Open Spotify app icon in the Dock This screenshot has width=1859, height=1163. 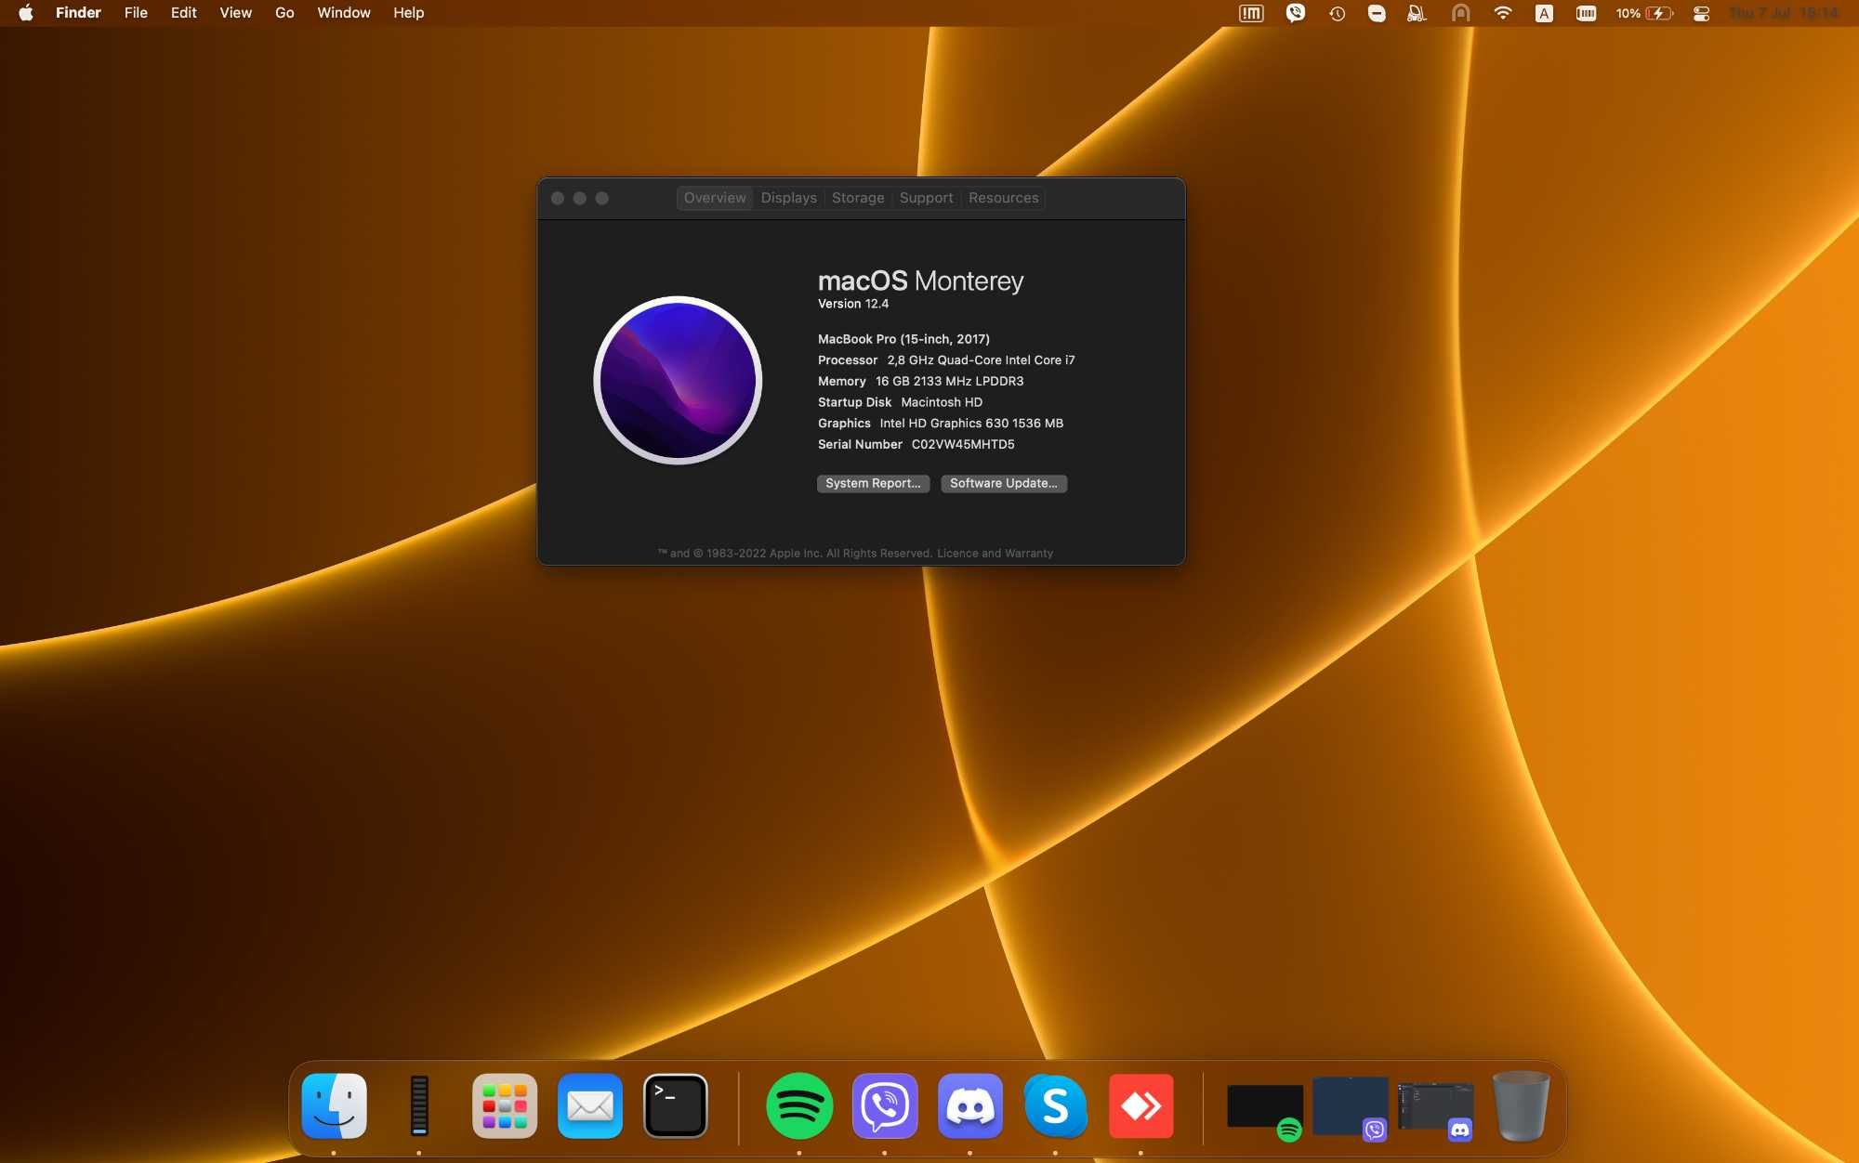coord(799,1105)
